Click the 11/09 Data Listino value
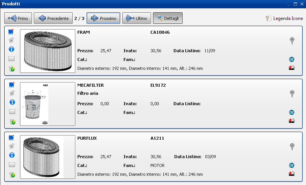 [x=210, y=51]
